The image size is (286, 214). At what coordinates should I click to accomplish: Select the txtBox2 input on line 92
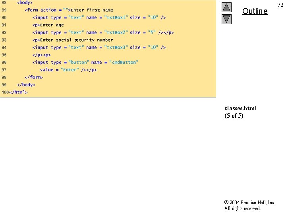coord(103,32)
